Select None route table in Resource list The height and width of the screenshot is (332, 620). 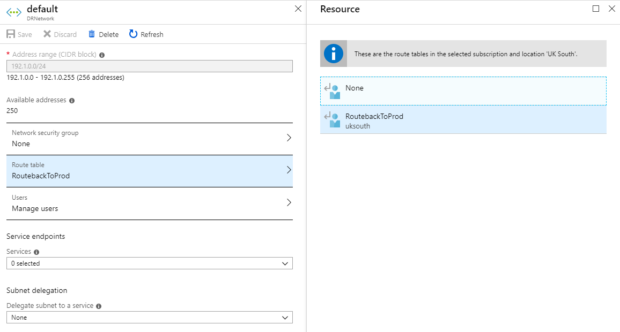[463, 91]
